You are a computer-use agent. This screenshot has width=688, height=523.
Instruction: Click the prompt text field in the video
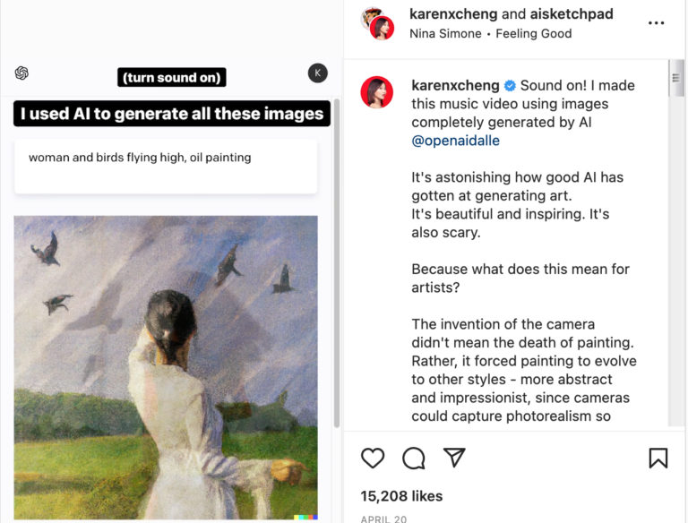pyautogui.click(x=166, y=166)
